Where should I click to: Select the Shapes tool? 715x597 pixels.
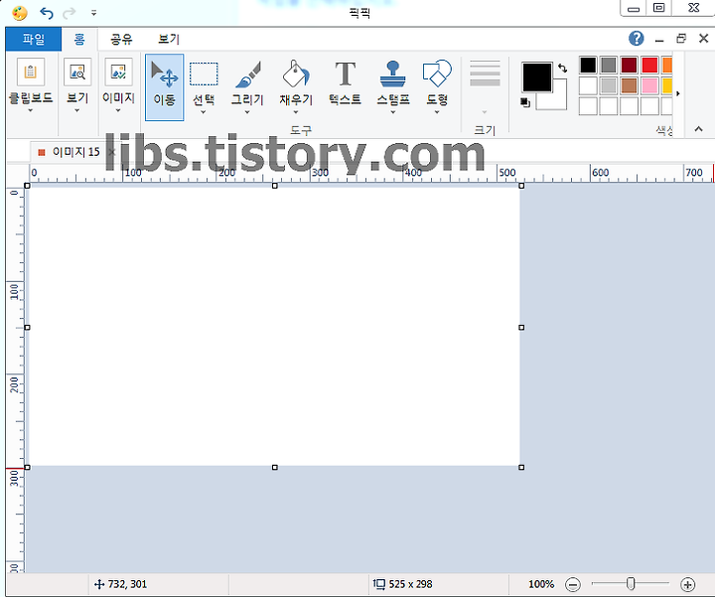pos(437,73)
